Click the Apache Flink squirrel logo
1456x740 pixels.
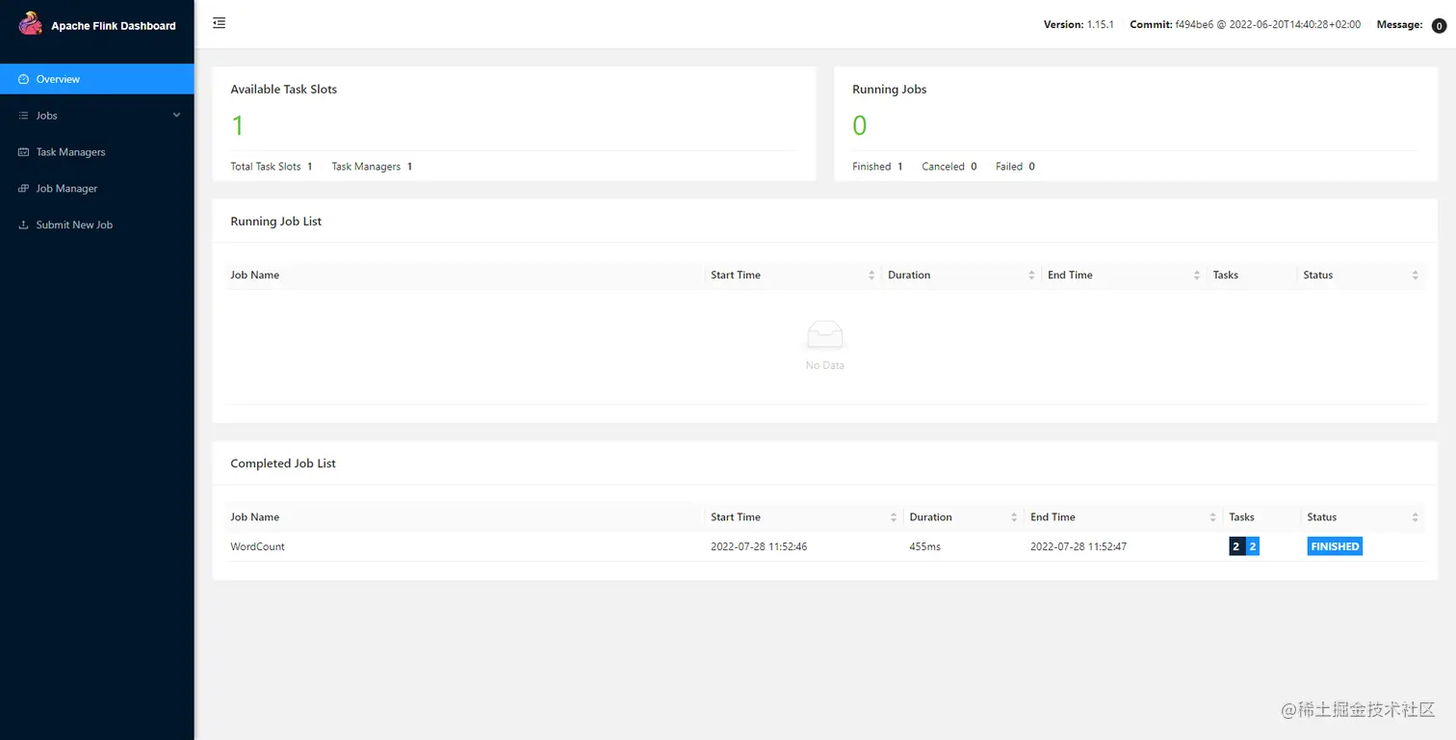coord(31,23)
